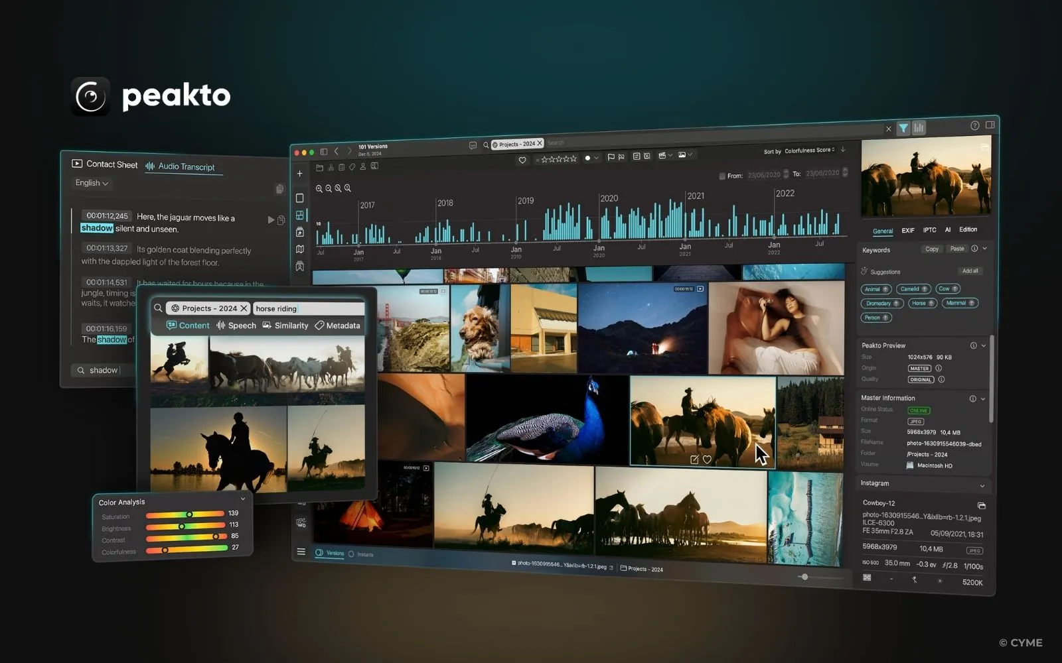
Task: Go forward with the right chevron
Action: [x=350, y=151]
